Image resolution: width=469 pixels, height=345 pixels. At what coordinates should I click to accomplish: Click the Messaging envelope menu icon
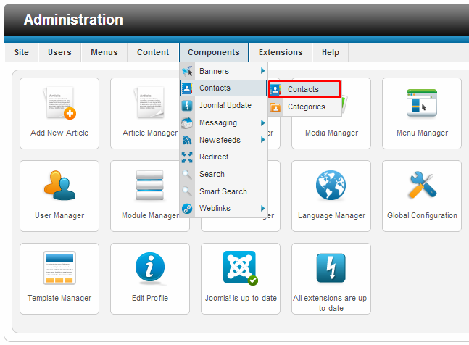(x=187, y=123)
